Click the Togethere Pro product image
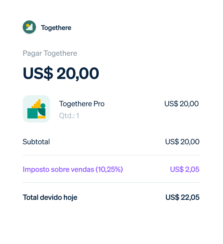This screenshot has height=244, width=223. (36, 109)
